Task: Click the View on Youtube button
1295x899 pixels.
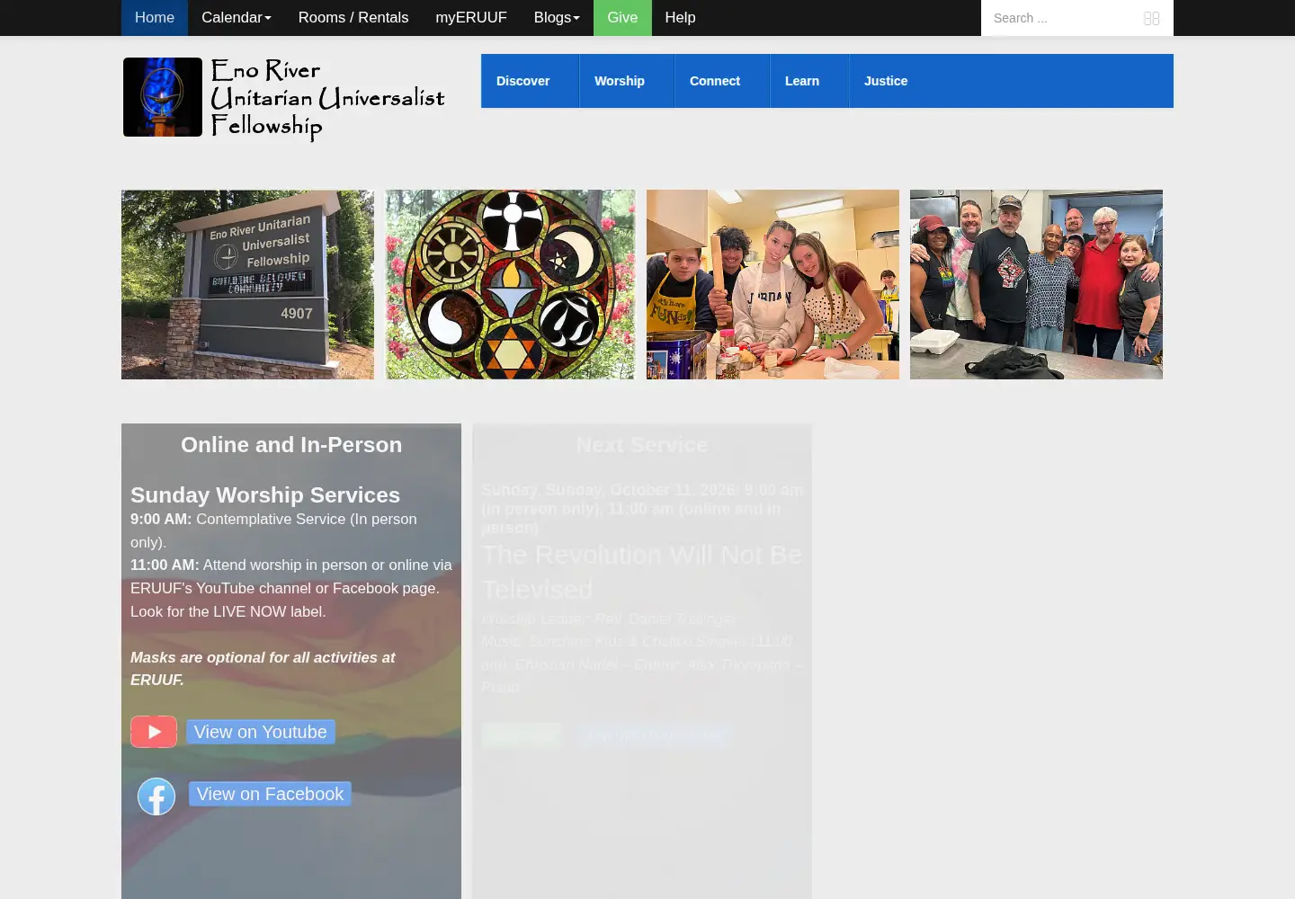Action: pyautogui.click(x=261, y=732)
